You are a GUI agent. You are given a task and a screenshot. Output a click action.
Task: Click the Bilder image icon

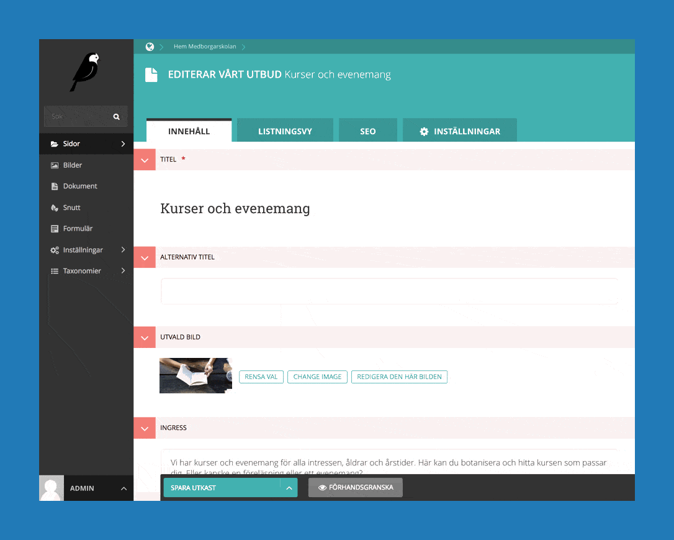(x=55, y=165)
